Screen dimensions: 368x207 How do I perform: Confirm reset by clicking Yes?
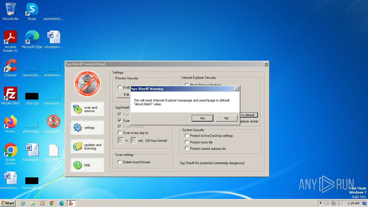(x=202, y=118)
